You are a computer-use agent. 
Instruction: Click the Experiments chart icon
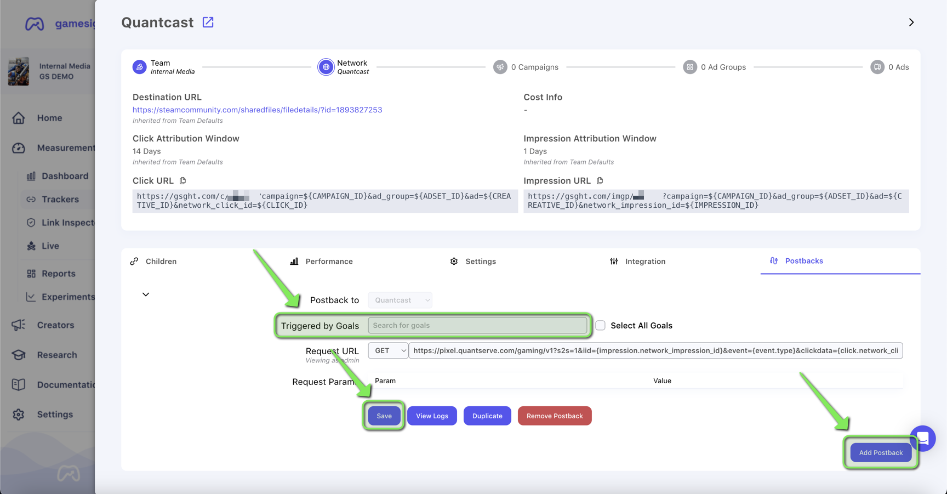pos(31,297)
